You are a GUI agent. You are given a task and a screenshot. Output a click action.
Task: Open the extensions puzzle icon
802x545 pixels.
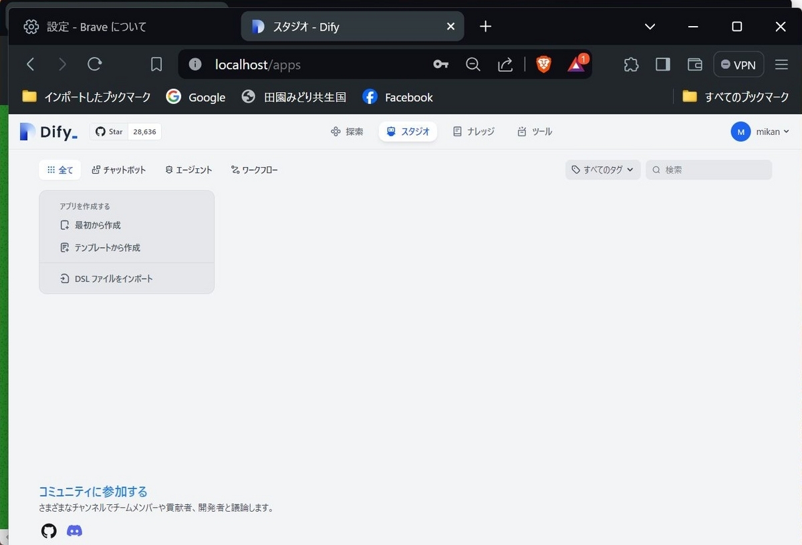point(631,64)
